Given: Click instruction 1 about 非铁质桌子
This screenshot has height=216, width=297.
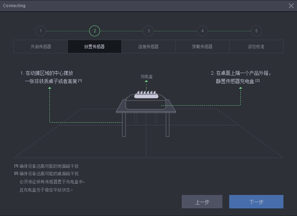Looking at the screenshot, I should [x=51, y=77].
